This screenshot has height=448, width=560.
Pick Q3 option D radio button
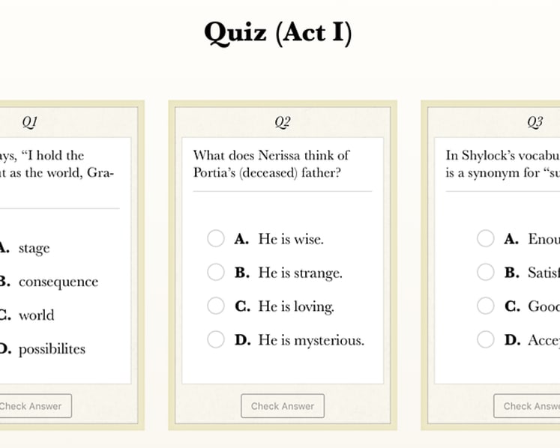485,339
